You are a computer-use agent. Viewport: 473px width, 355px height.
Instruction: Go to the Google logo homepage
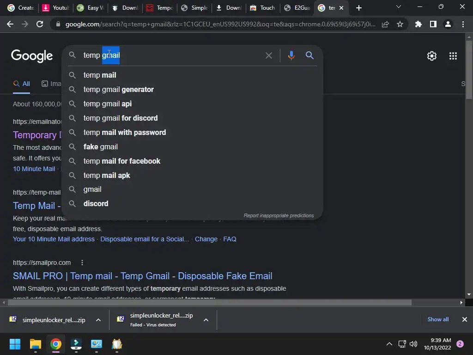(x=32, y=56)
